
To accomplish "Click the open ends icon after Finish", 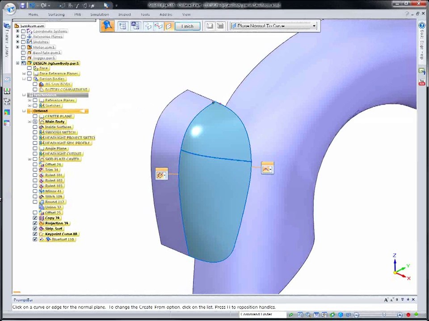I will click(x=210, y=26).
